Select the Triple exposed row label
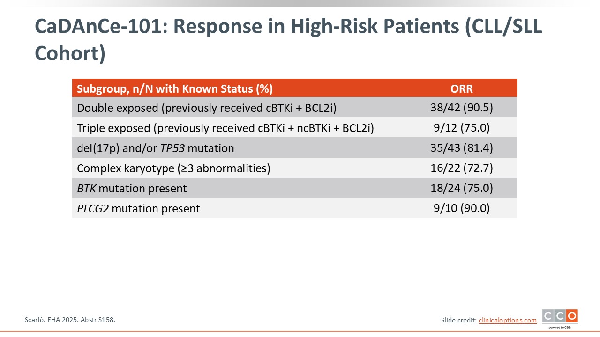This screenshot has width=600, height=337. [225, 128]
